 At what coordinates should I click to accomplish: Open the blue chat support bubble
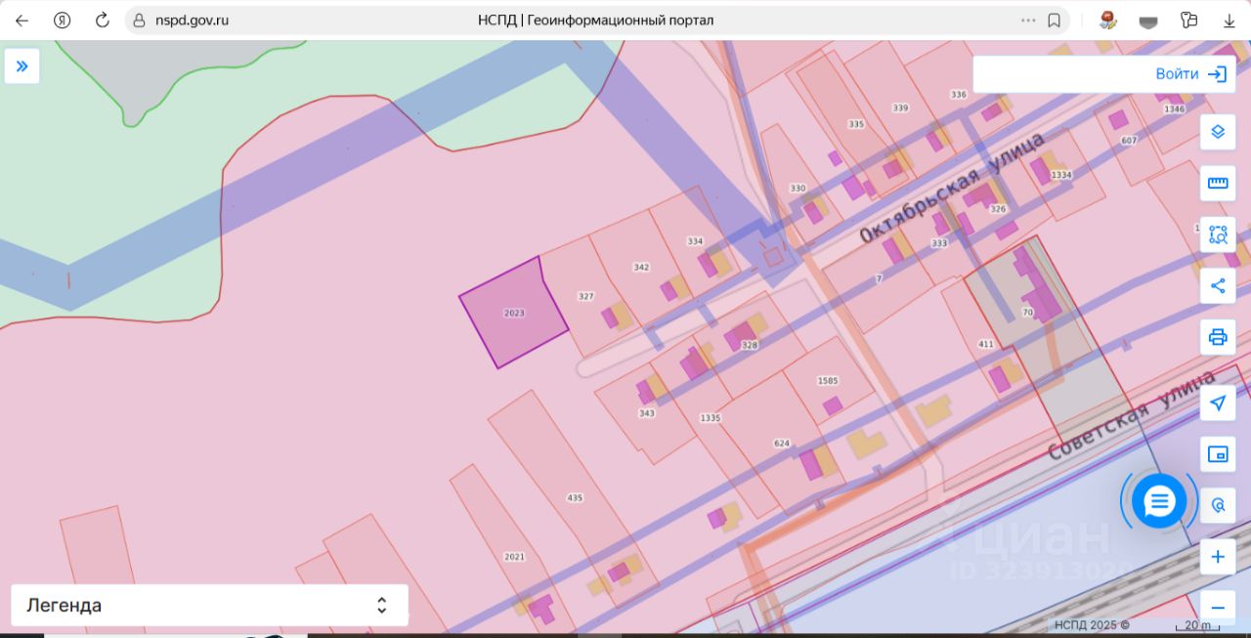click(1159, 501)
